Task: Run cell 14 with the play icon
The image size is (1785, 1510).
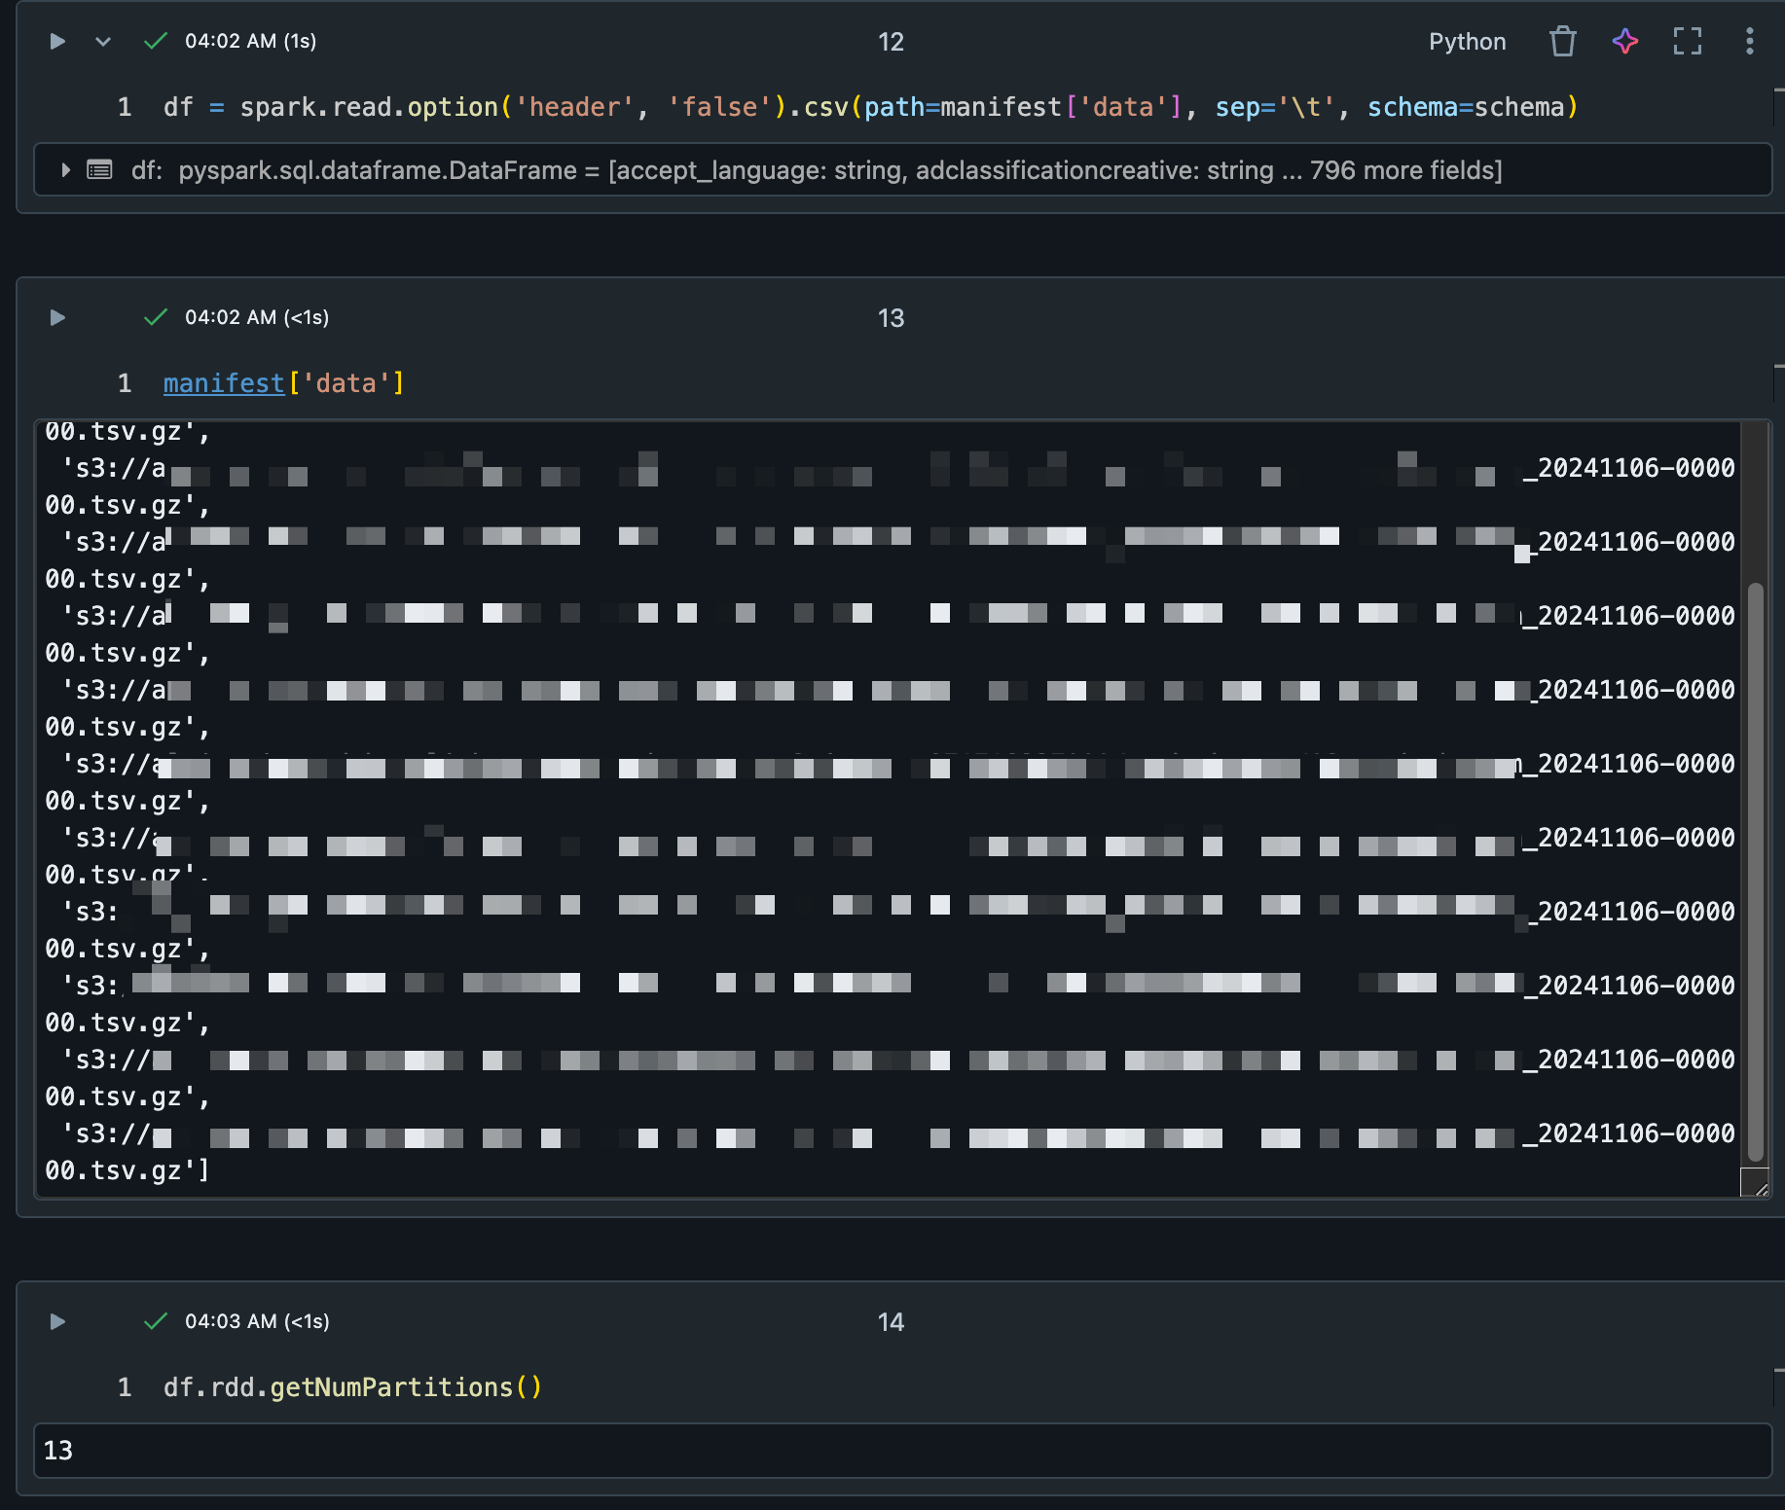Action: point(57,1321)
